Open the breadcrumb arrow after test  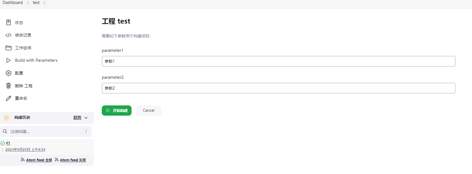click(x=45, y=3)
